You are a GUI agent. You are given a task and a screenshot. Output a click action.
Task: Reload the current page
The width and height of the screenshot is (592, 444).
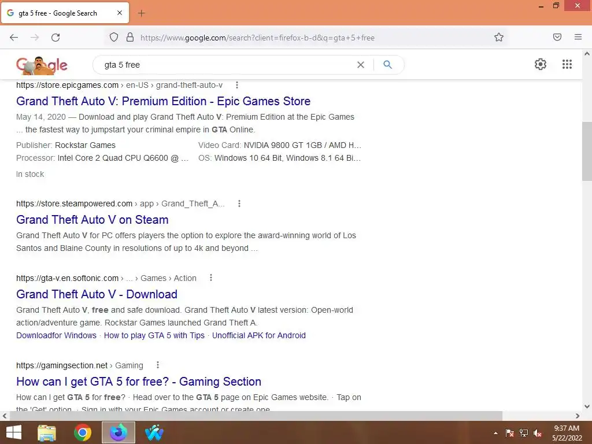pos(55,38)
